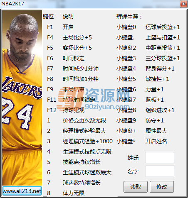Click the 组织进攻+1 entry
Image resolution: width=188 pixels, height=198 pixels.
pyautogui.click(x=160, y=110)
